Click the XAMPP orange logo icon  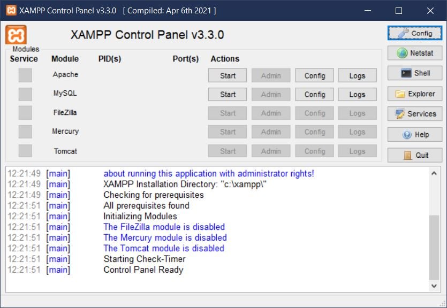tap(16, 35)
